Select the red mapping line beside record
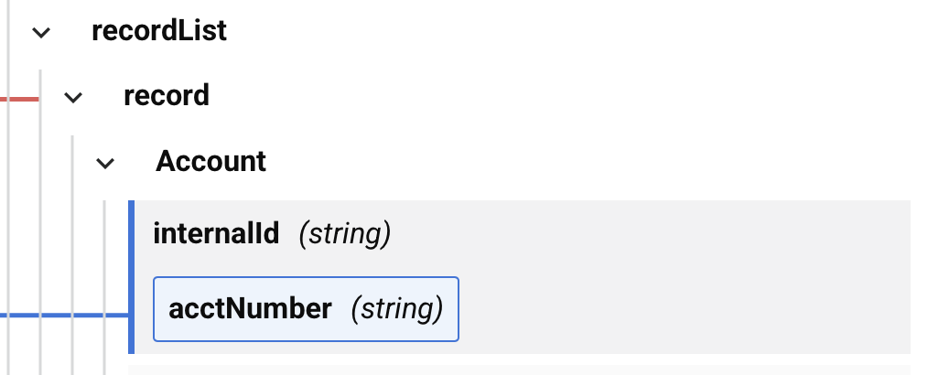This screenshot has width=939, height=375. pyautogui.click(x=18, y=97)
